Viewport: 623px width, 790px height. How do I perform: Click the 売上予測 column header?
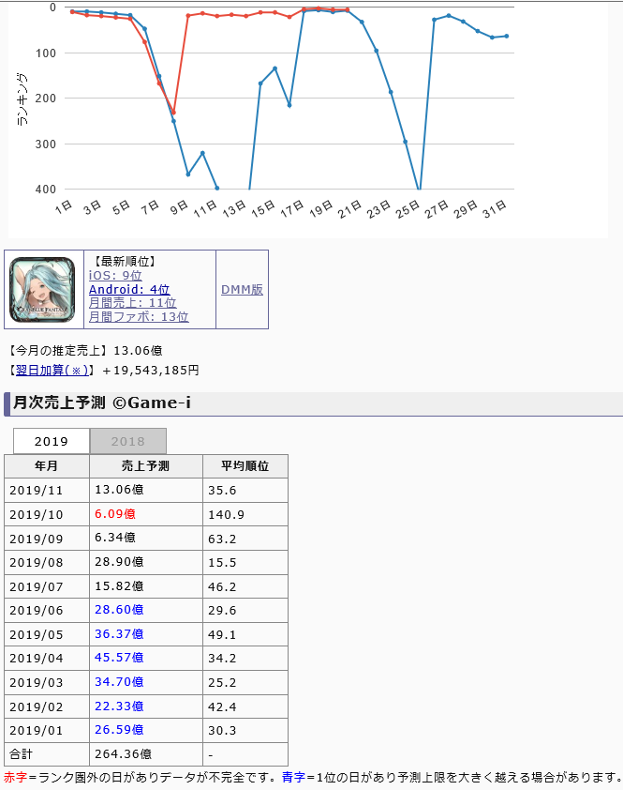pos(145,466)
